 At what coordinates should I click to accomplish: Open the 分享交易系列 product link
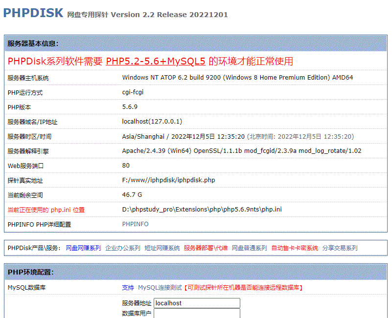pyautogui.click(x=340, y=248)
